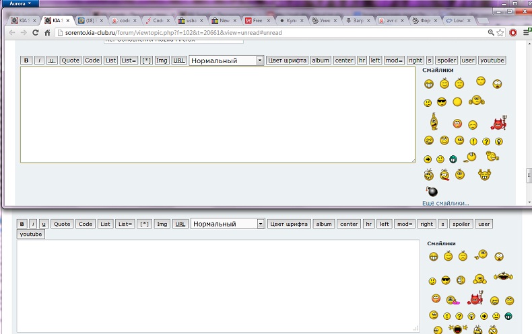Viewport: 532px width, 334px height.
Task: Switch to the 'Free' browser tab
Action: (x=257, y=20)
